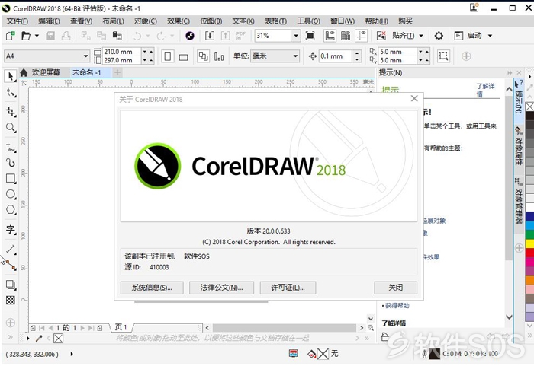
Task: Select the Transparency checkerboard tool
Action: [11, 300]
